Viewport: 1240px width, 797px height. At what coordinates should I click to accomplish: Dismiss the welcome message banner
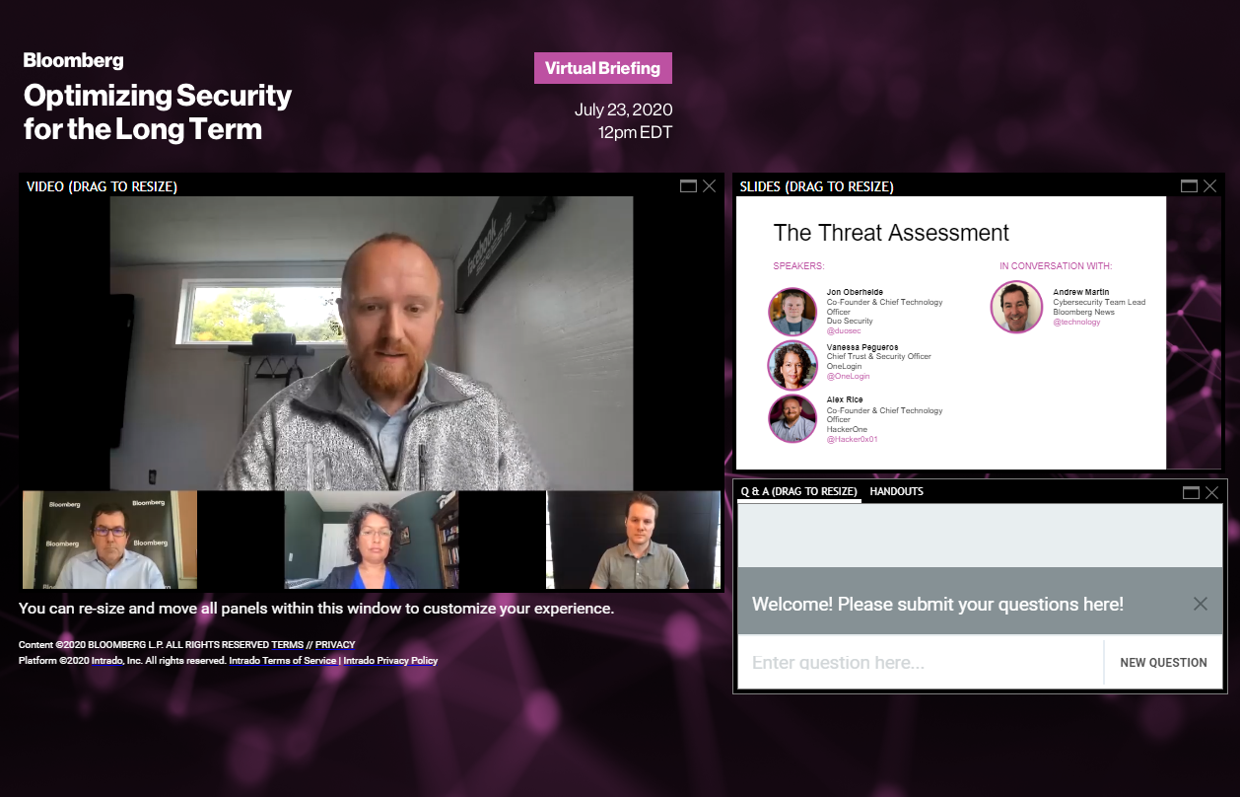(x=1200, y=604)
